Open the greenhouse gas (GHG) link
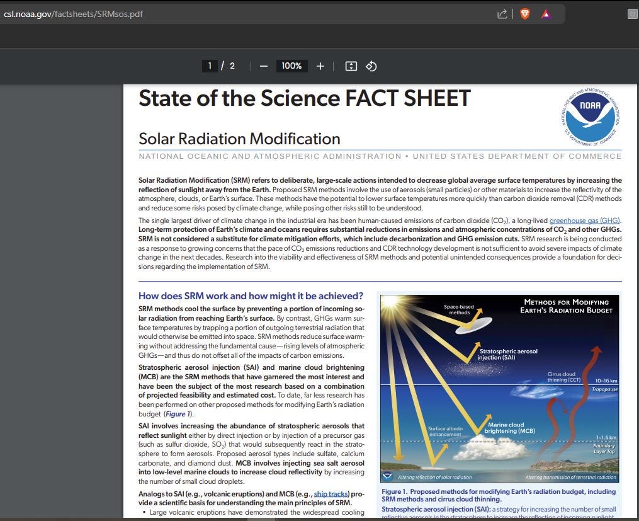The height and width of the screenshot is (521, 639). pos(584,220)
